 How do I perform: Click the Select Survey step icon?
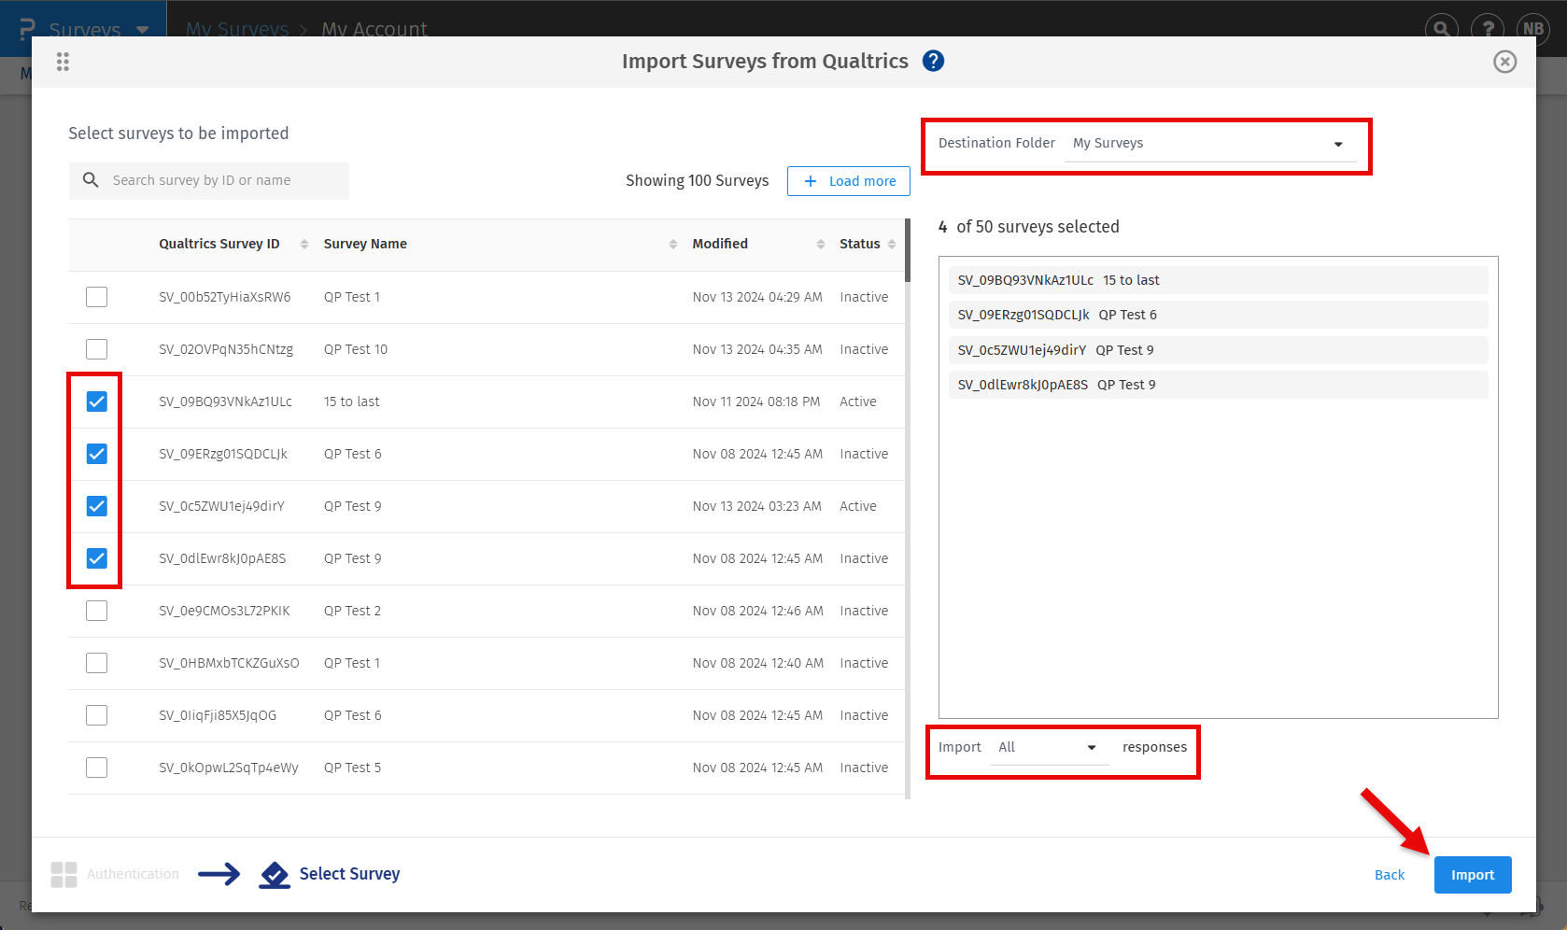[275, 875]
